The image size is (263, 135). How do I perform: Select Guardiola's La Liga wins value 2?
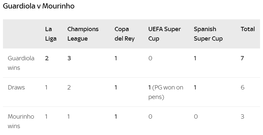[x=47, y=58]
